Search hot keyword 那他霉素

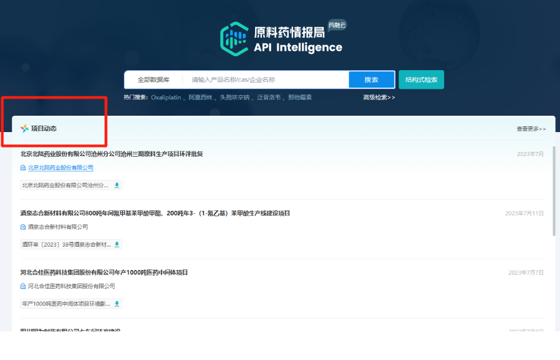tap(300, 98)
